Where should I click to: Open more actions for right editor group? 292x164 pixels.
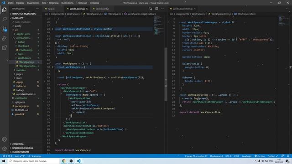[x=287, y=9]
